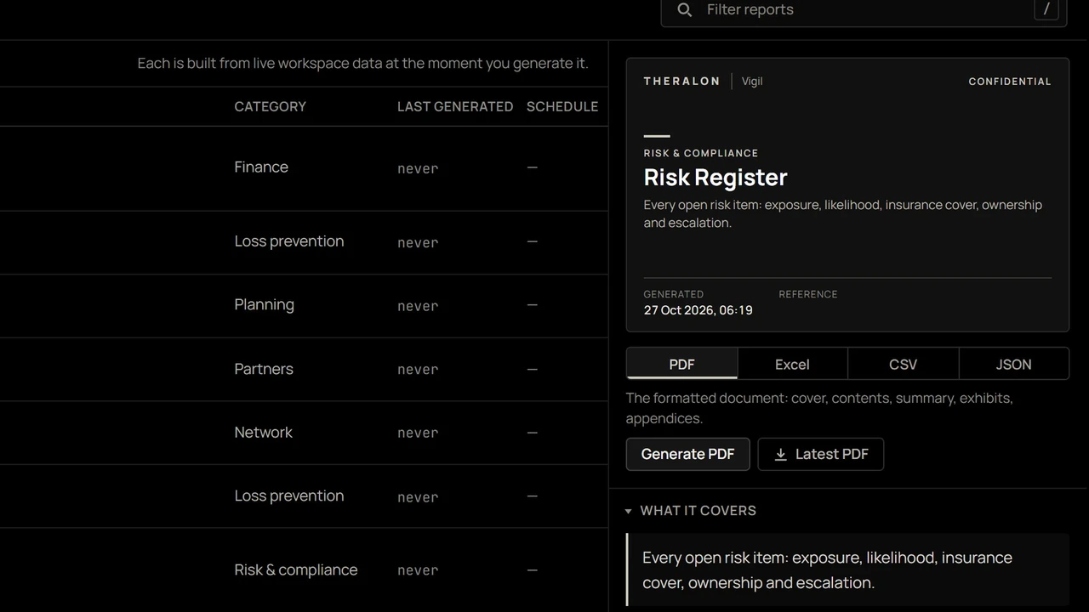Click the Theralon logo text in preview
The image size is (1089, 612).
point(681,82)
